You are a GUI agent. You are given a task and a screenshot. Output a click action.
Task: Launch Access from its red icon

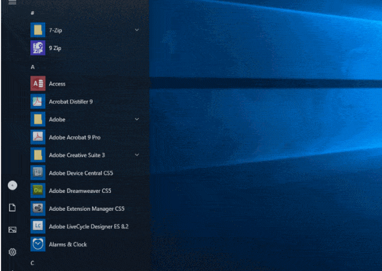(x=38, y=83)
